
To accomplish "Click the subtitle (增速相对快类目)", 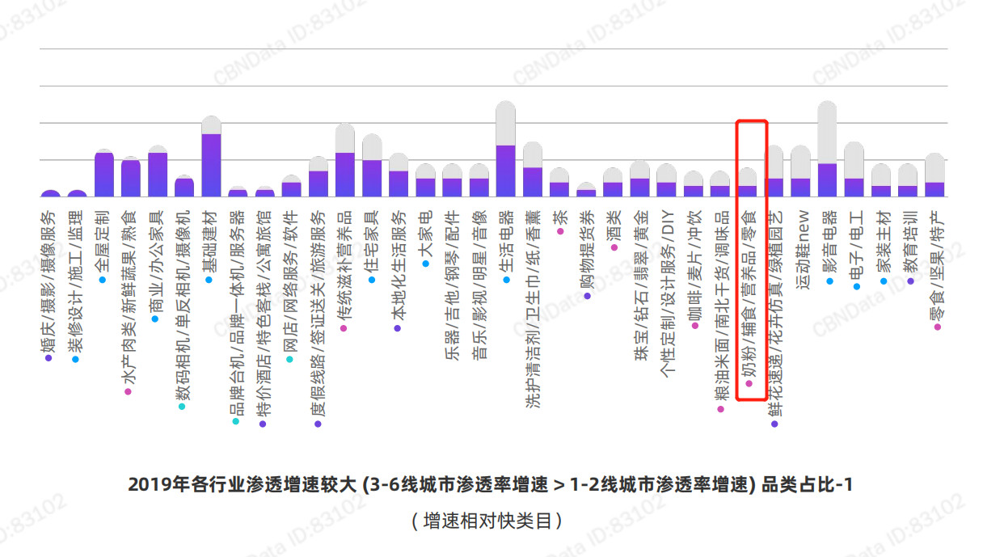I will [x=491, y=521].
